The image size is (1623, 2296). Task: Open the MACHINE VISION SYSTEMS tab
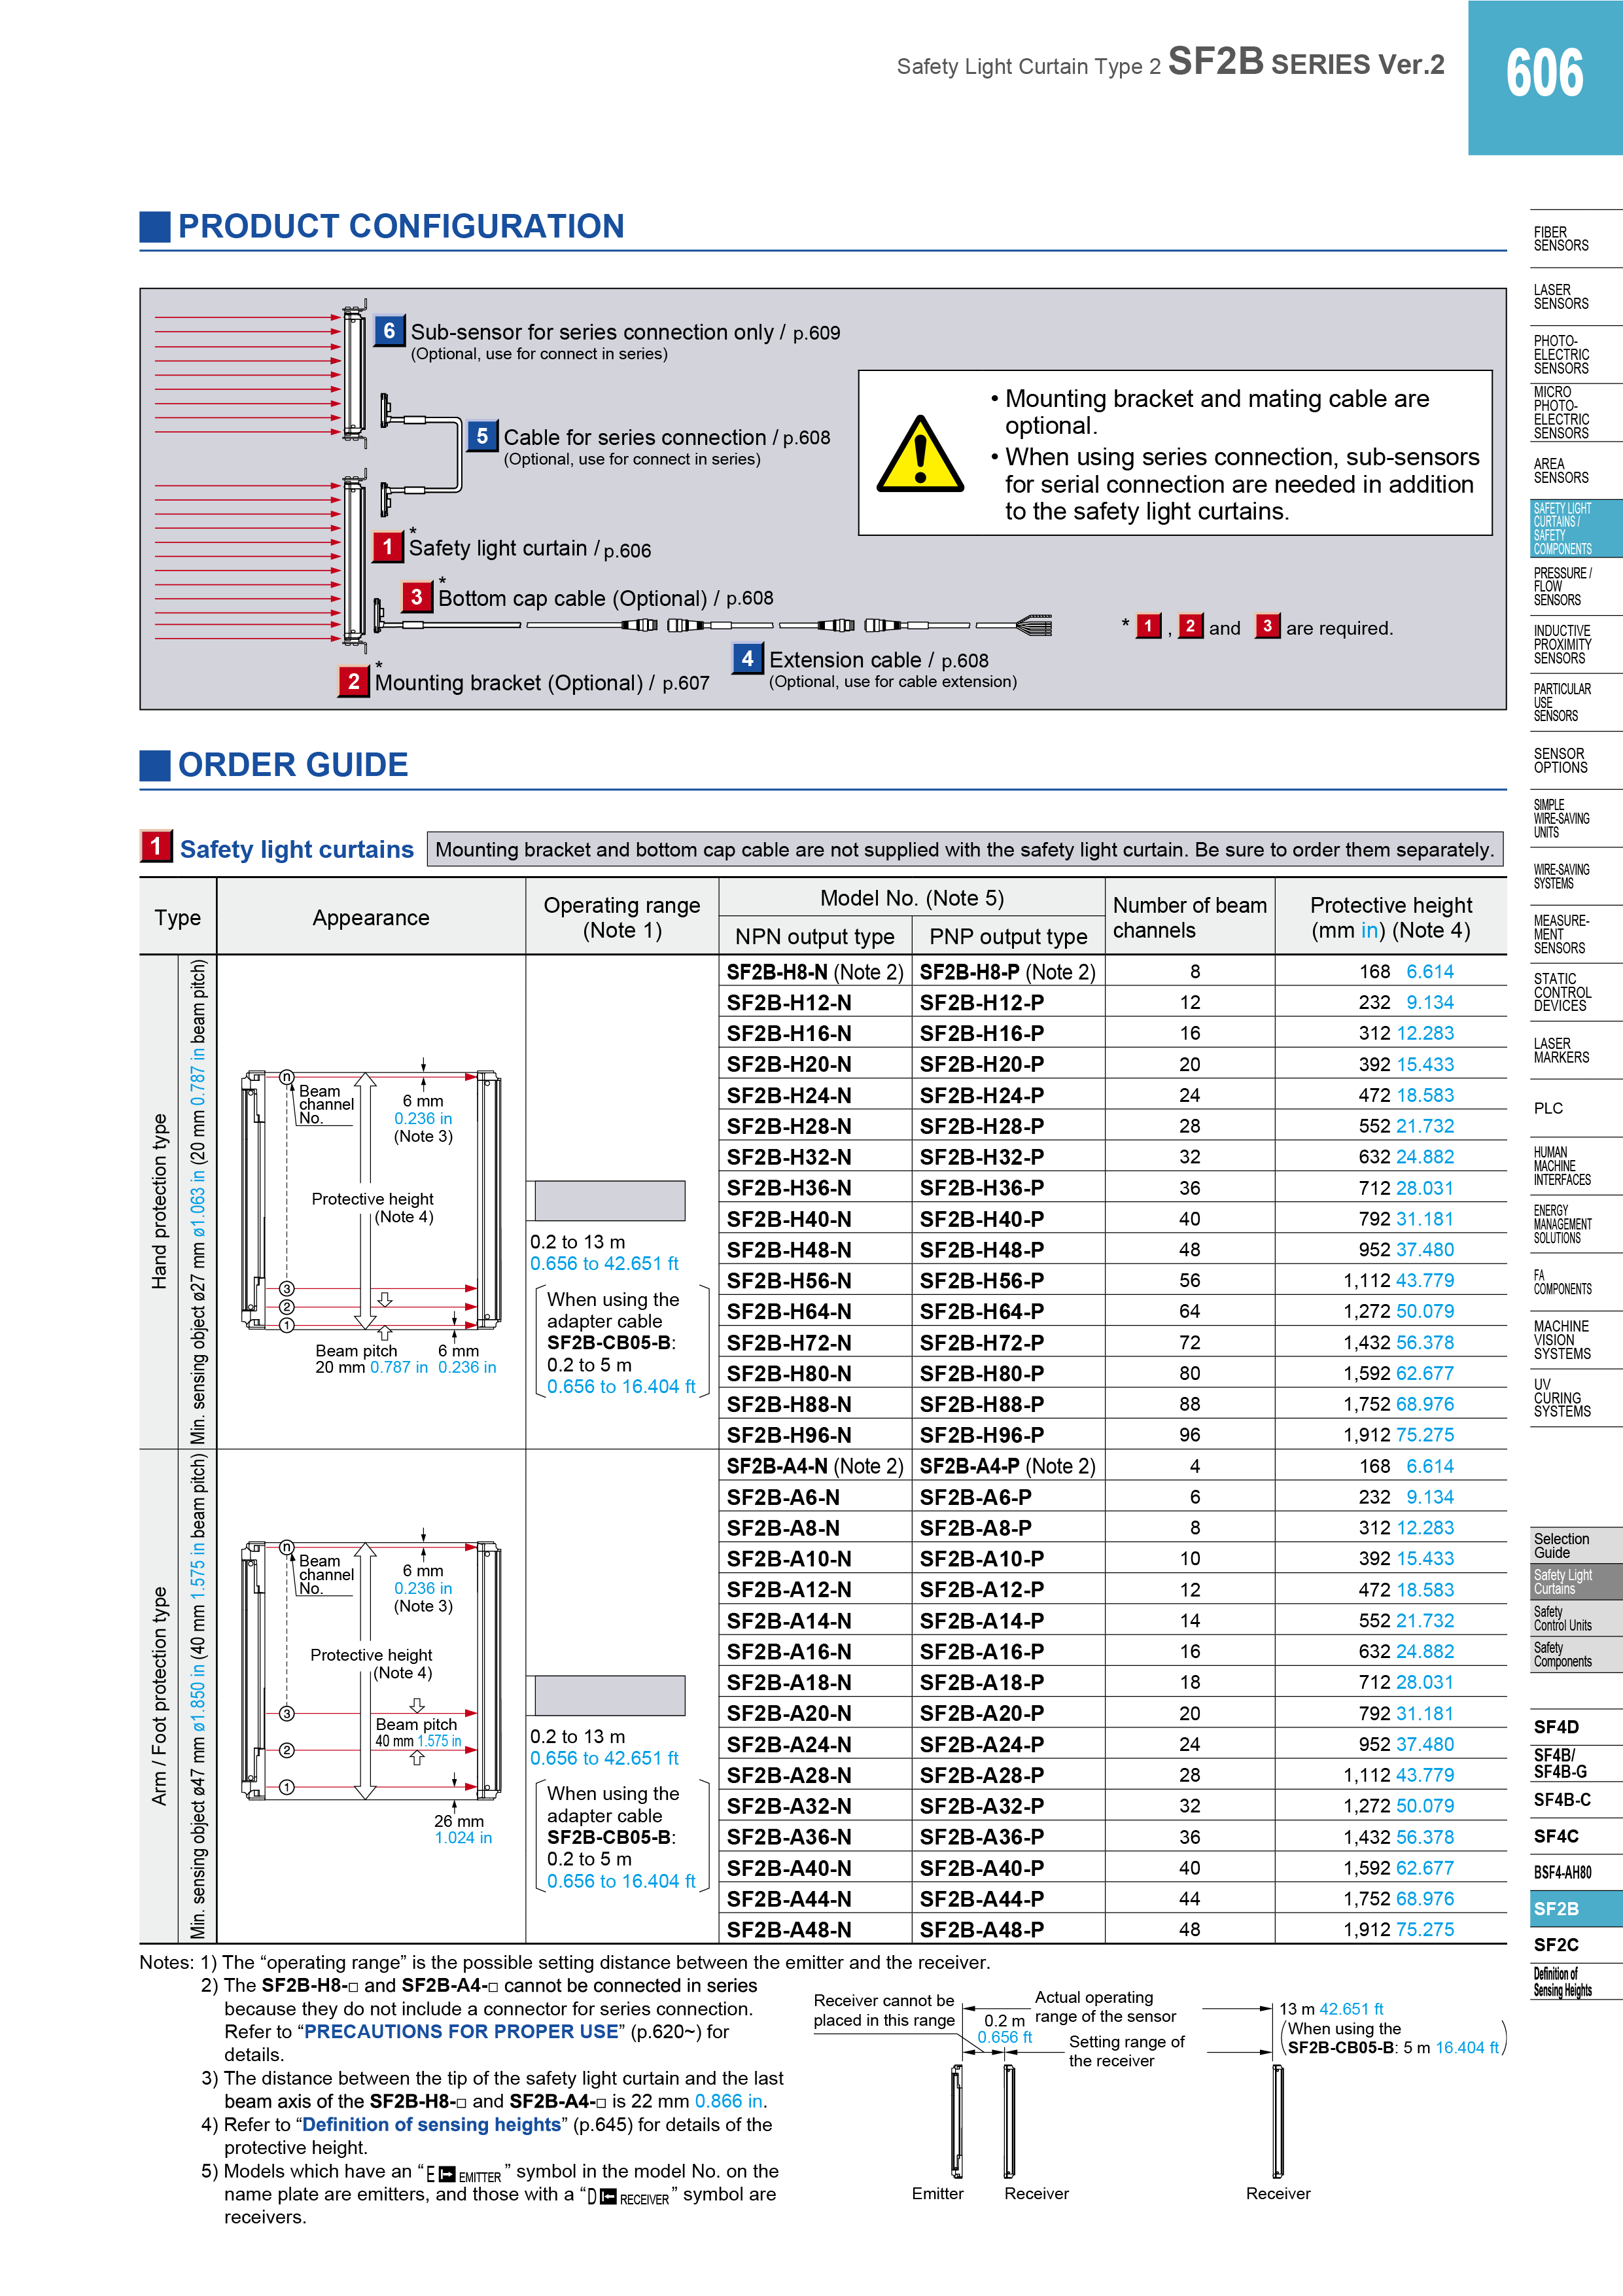(x=1575, y=1340)
